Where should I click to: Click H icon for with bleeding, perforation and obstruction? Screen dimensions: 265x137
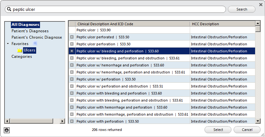tap(72, 100)
